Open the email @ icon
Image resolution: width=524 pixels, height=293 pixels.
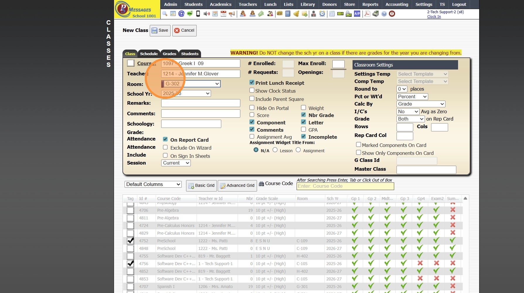pos(181,14)
